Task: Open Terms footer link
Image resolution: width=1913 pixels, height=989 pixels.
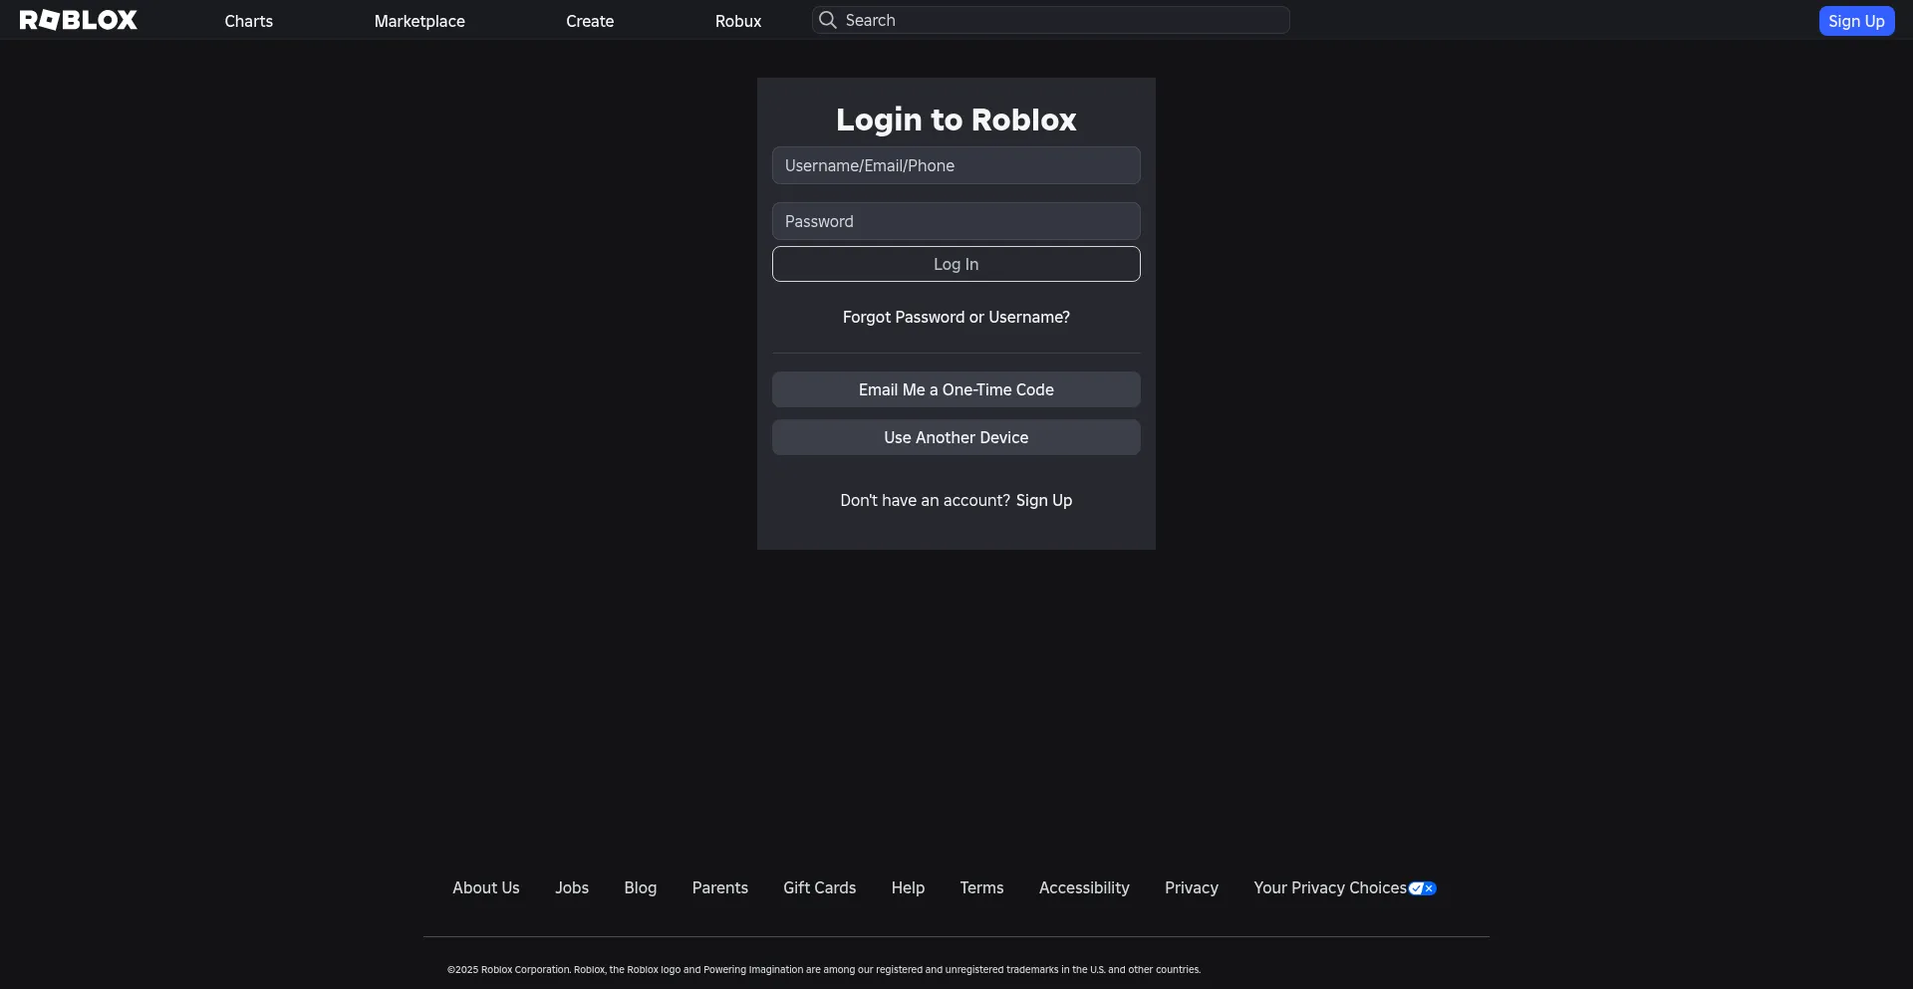Action: point(982,887)
